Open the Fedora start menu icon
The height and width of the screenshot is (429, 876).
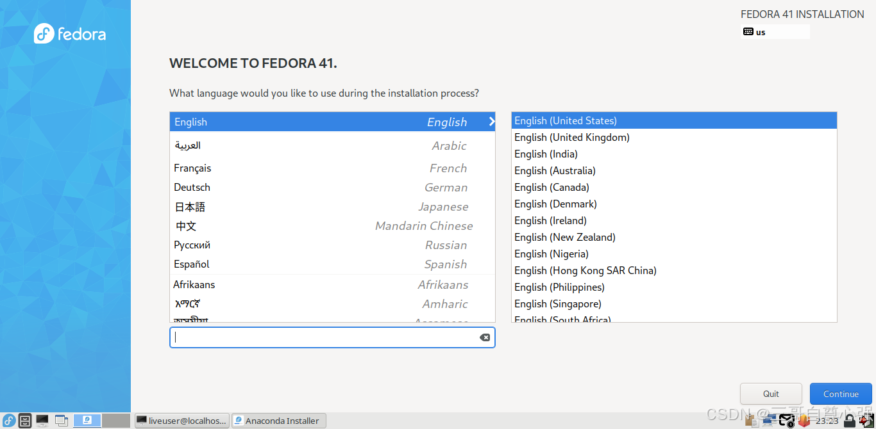(9, 421)
